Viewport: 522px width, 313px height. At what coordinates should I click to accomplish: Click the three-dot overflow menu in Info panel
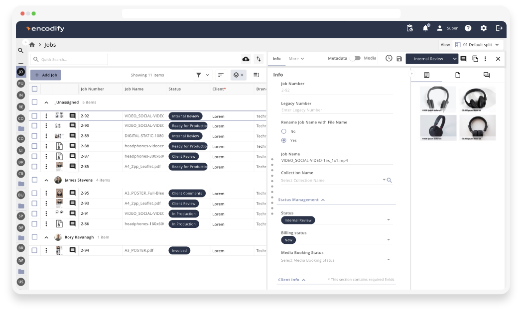coord(486,58)
